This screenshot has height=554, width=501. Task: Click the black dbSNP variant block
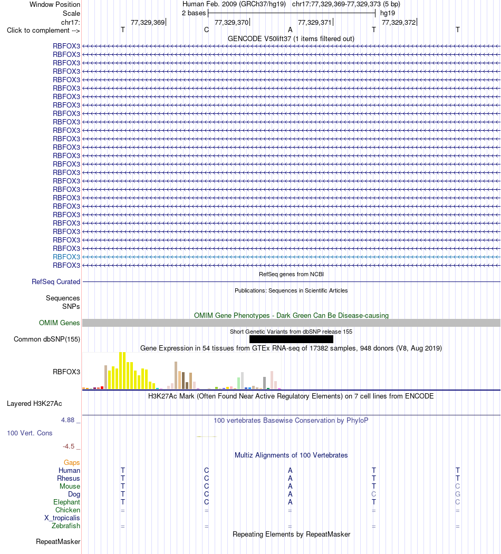pos(291,339)
